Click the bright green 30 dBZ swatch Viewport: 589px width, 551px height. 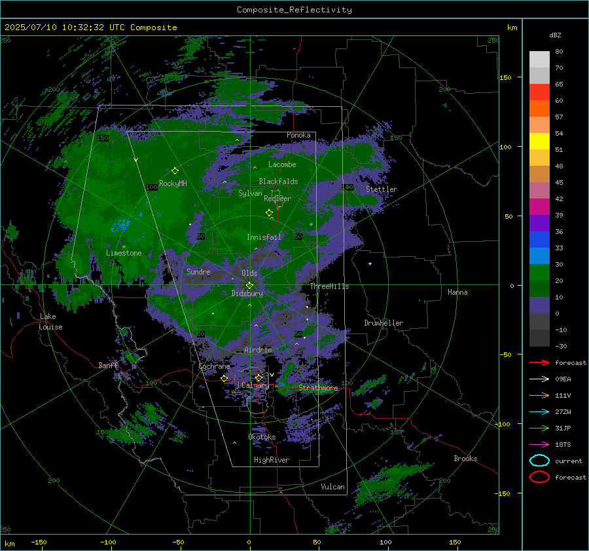[539, 272]
